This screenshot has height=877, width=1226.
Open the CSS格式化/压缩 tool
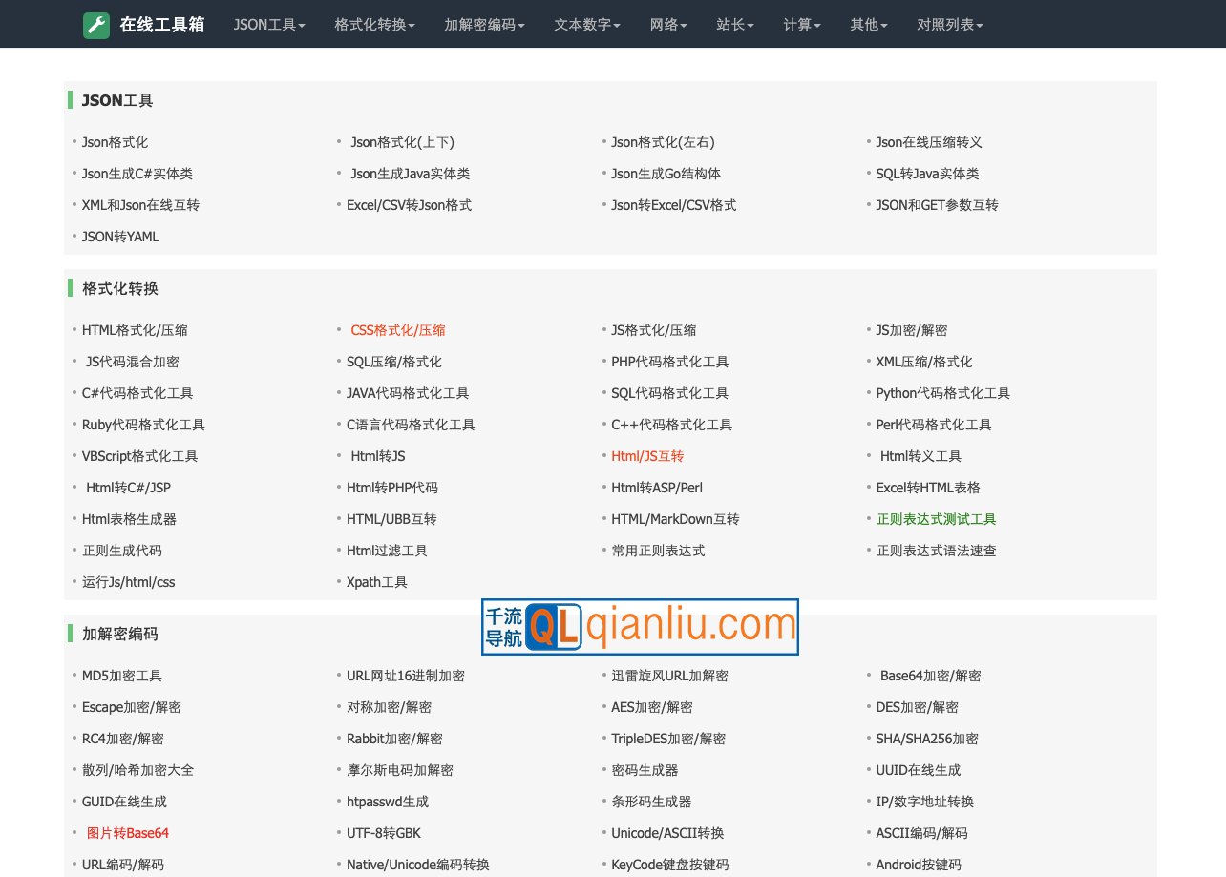(x=398, y=329)
